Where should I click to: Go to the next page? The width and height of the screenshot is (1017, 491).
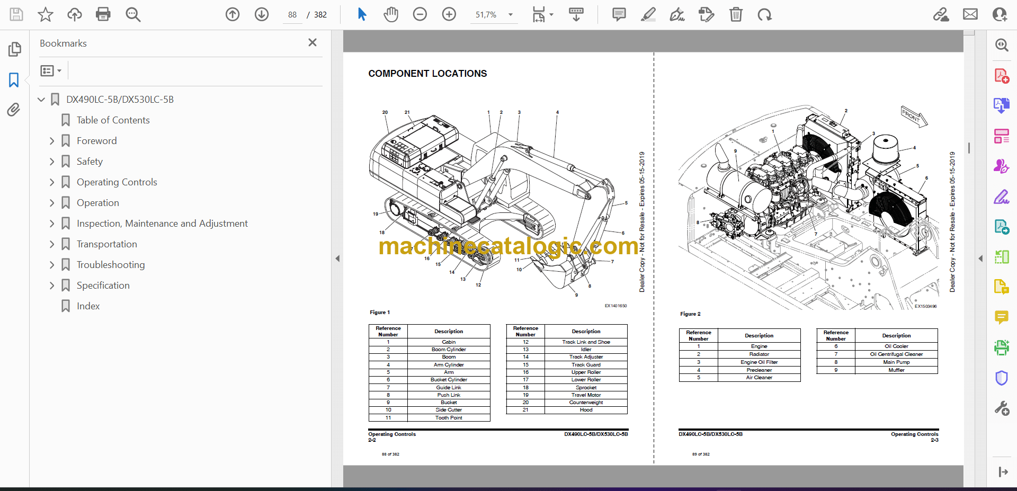[262, 14]
